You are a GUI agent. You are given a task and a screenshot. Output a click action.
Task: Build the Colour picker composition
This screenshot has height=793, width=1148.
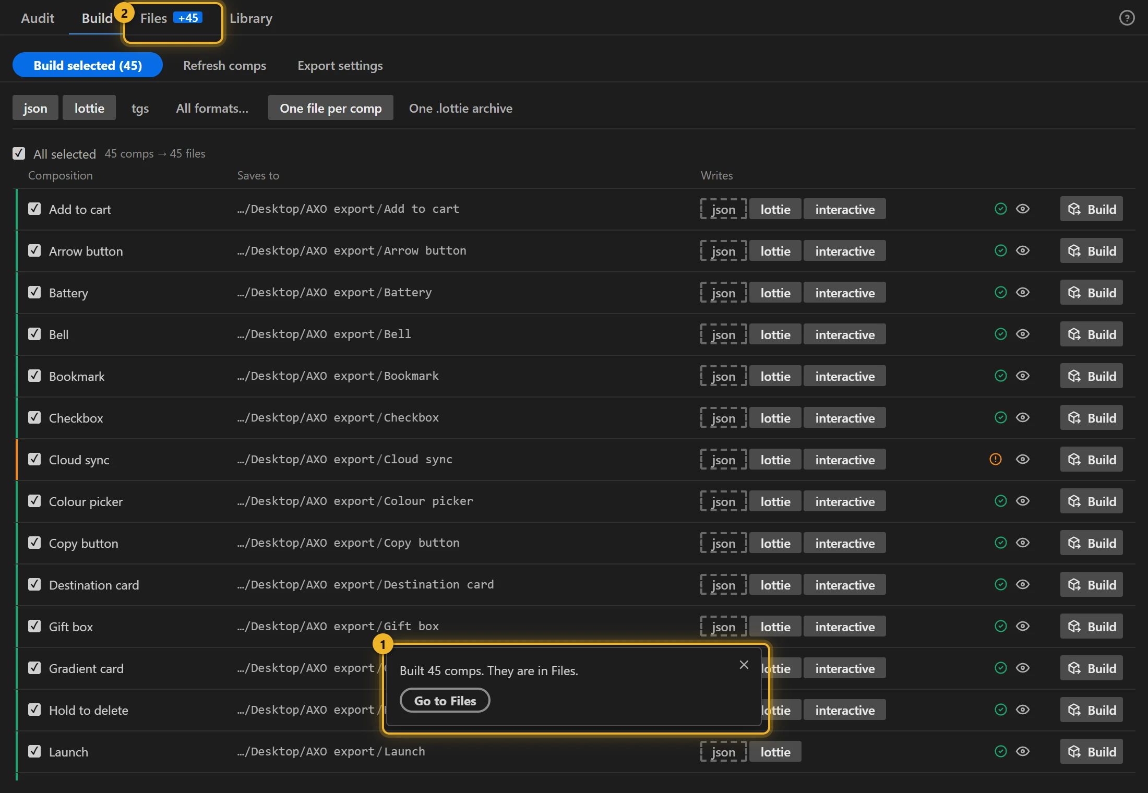tap(1091, 501)
